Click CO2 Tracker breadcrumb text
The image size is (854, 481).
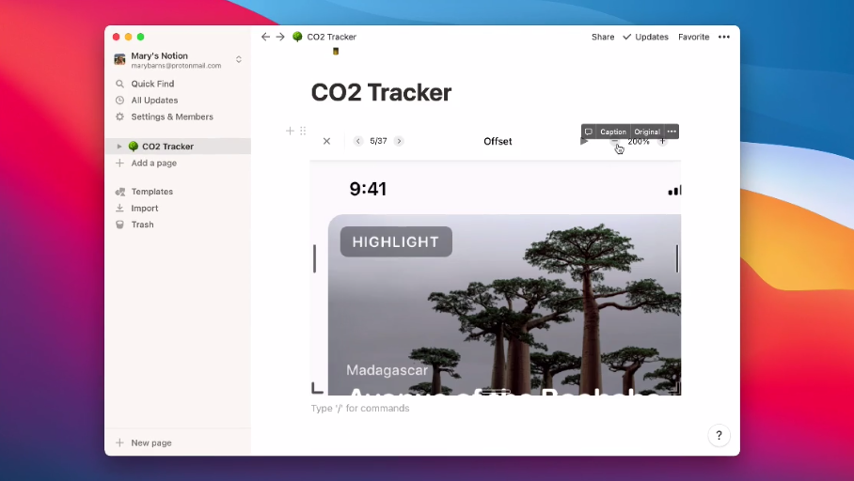click(332, 37)
